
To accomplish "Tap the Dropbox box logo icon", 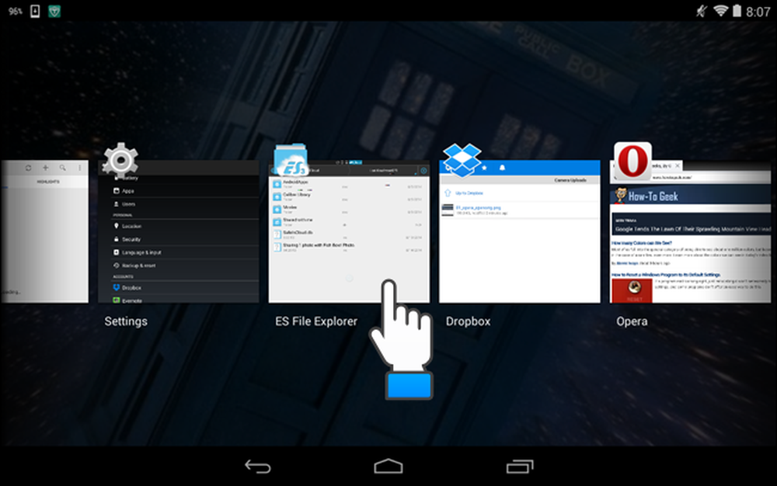I will (x=462, y=160).
